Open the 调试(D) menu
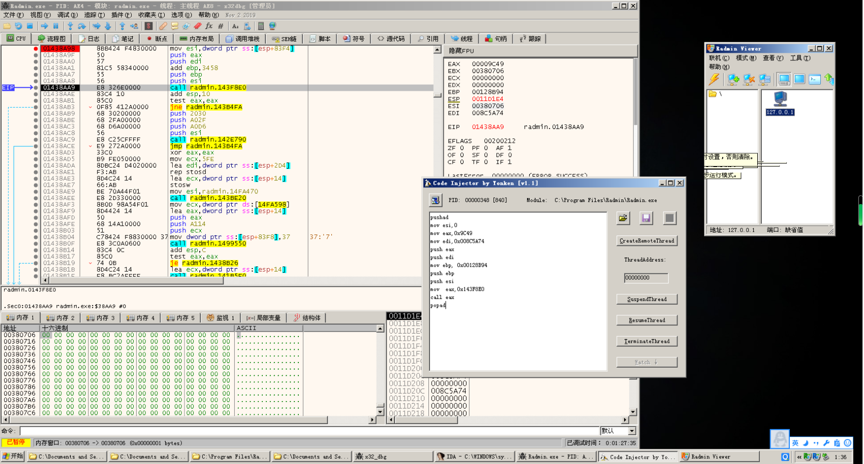 [67, 15]
